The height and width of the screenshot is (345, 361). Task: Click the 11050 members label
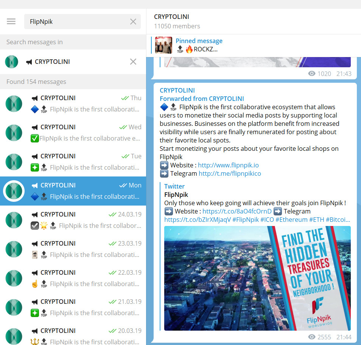(x=177, y=26)
